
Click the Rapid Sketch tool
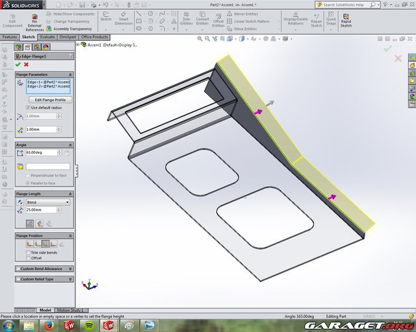pyautogui.click(x=346, y=19)
